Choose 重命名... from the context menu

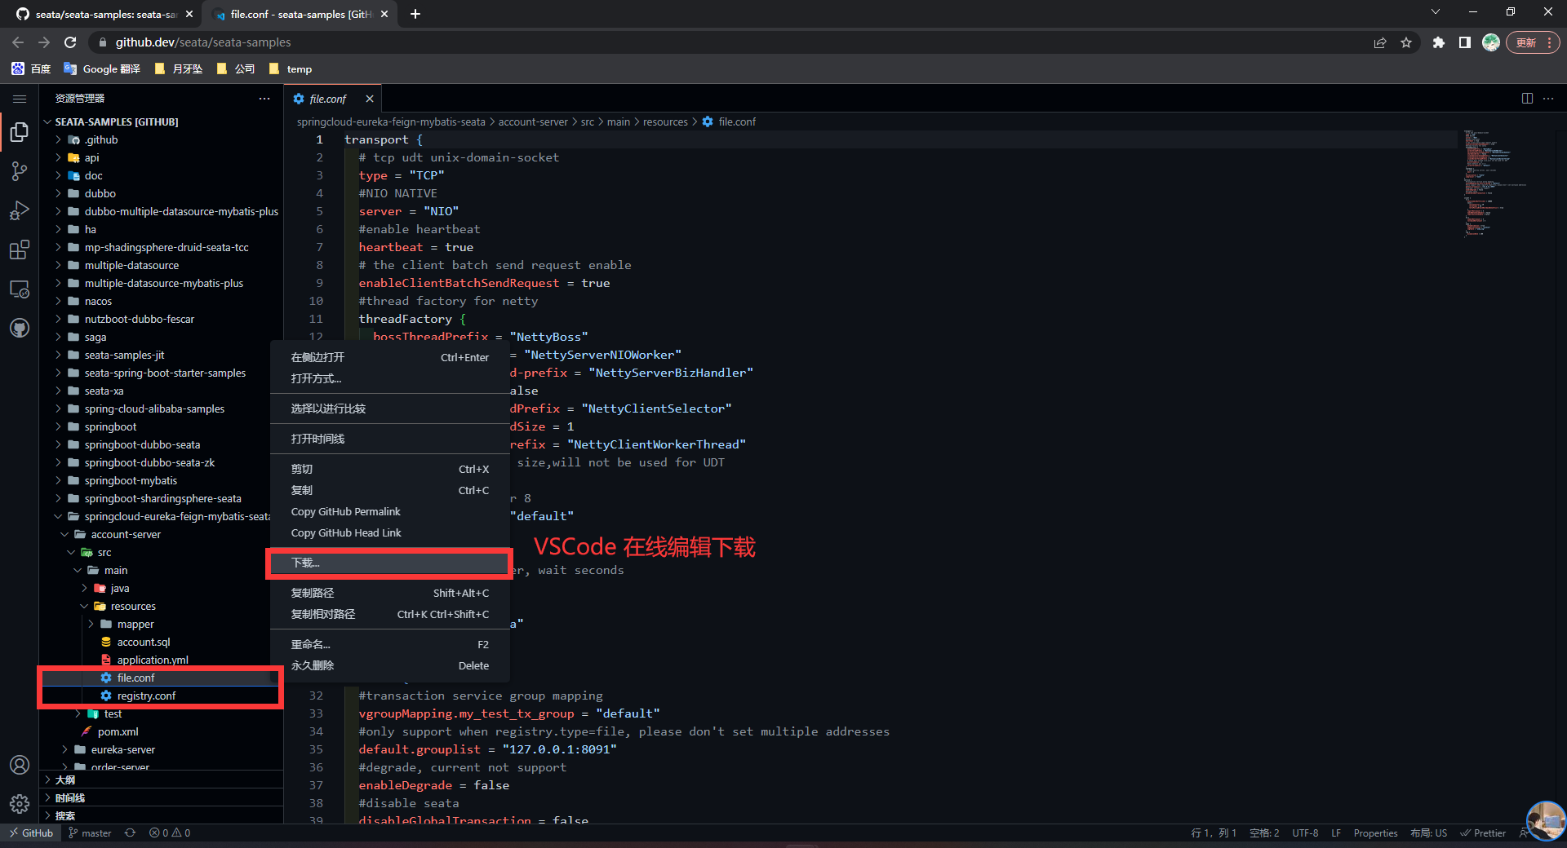[389, 644]
